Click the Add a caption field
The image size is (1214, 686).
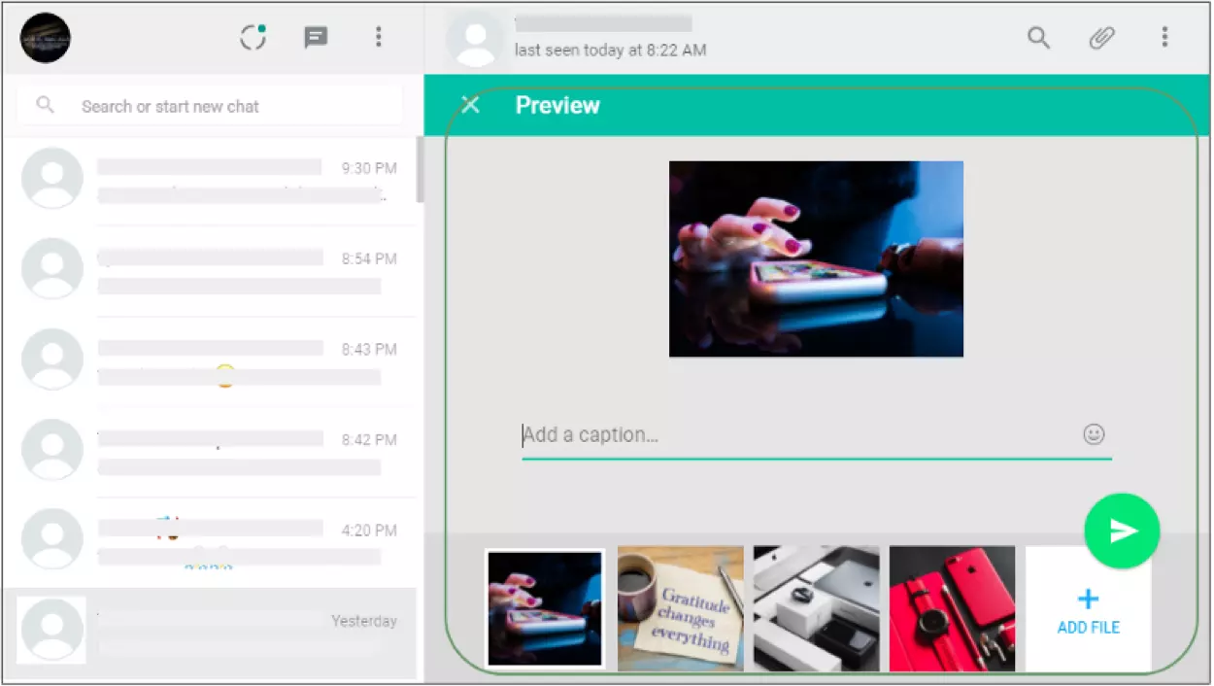[x=796, y=435]
